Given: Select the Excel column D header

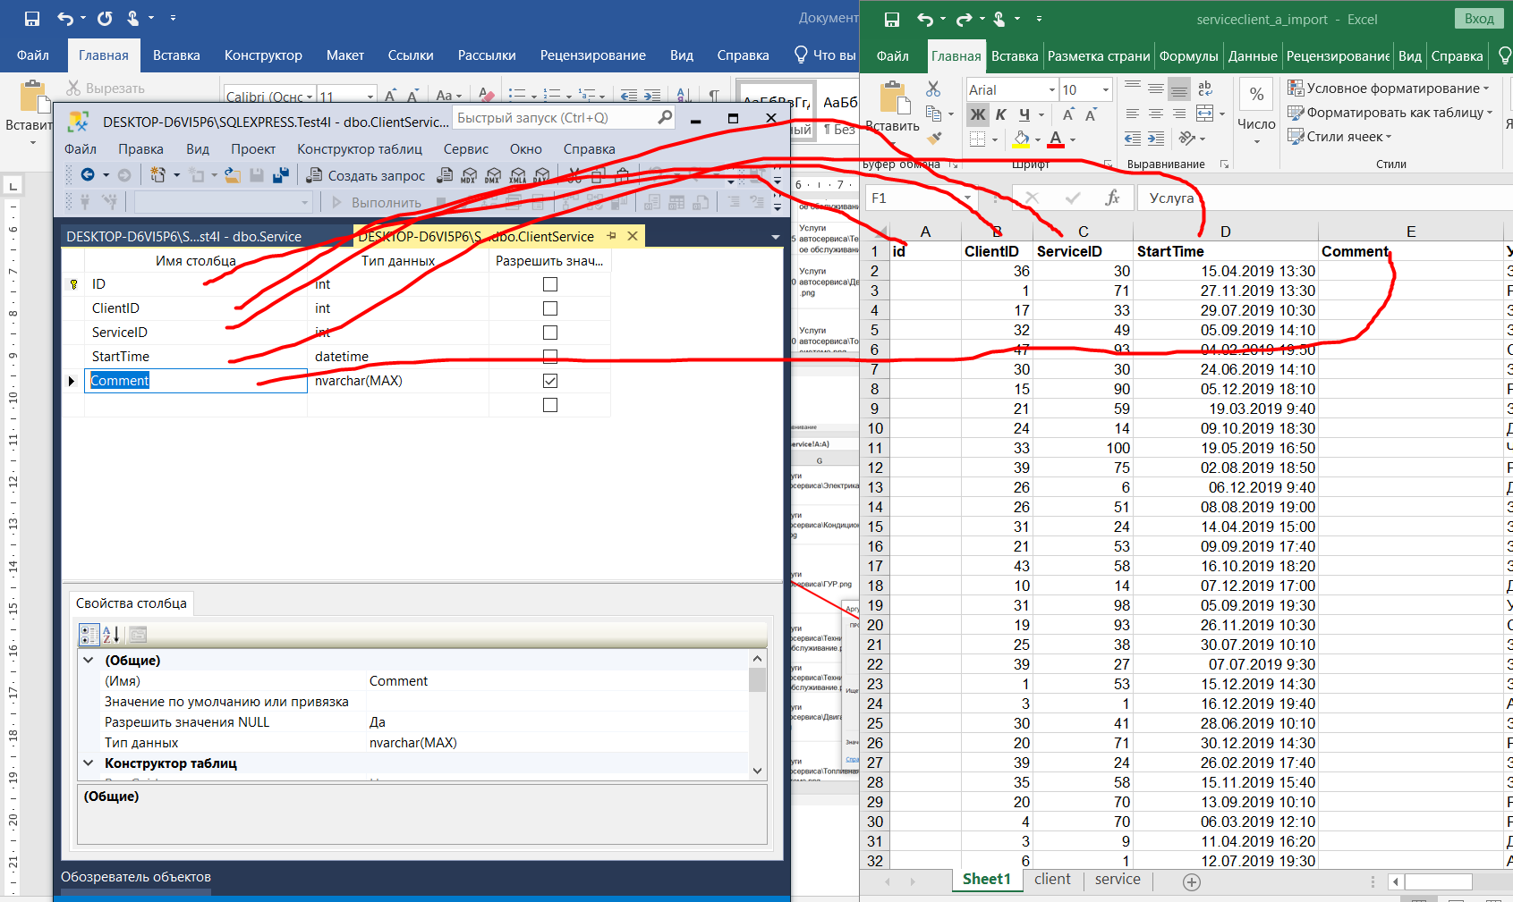Looking at the screenshot, I should point(1225,232).
